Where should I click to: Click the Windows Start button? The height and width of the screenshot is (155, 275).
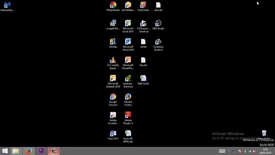[x=5, y=151]
